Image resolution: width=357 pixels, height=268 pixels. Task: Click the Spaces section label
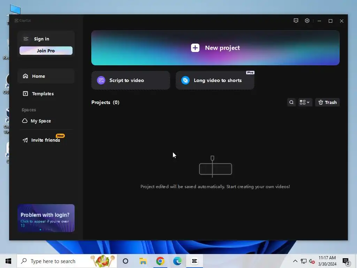pyautogui.click(x=29, y=110)
